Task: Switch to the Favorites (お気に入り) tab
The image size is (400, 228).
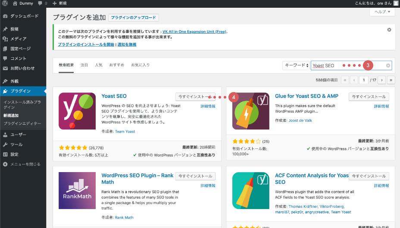Action: (x=140, y=65)
